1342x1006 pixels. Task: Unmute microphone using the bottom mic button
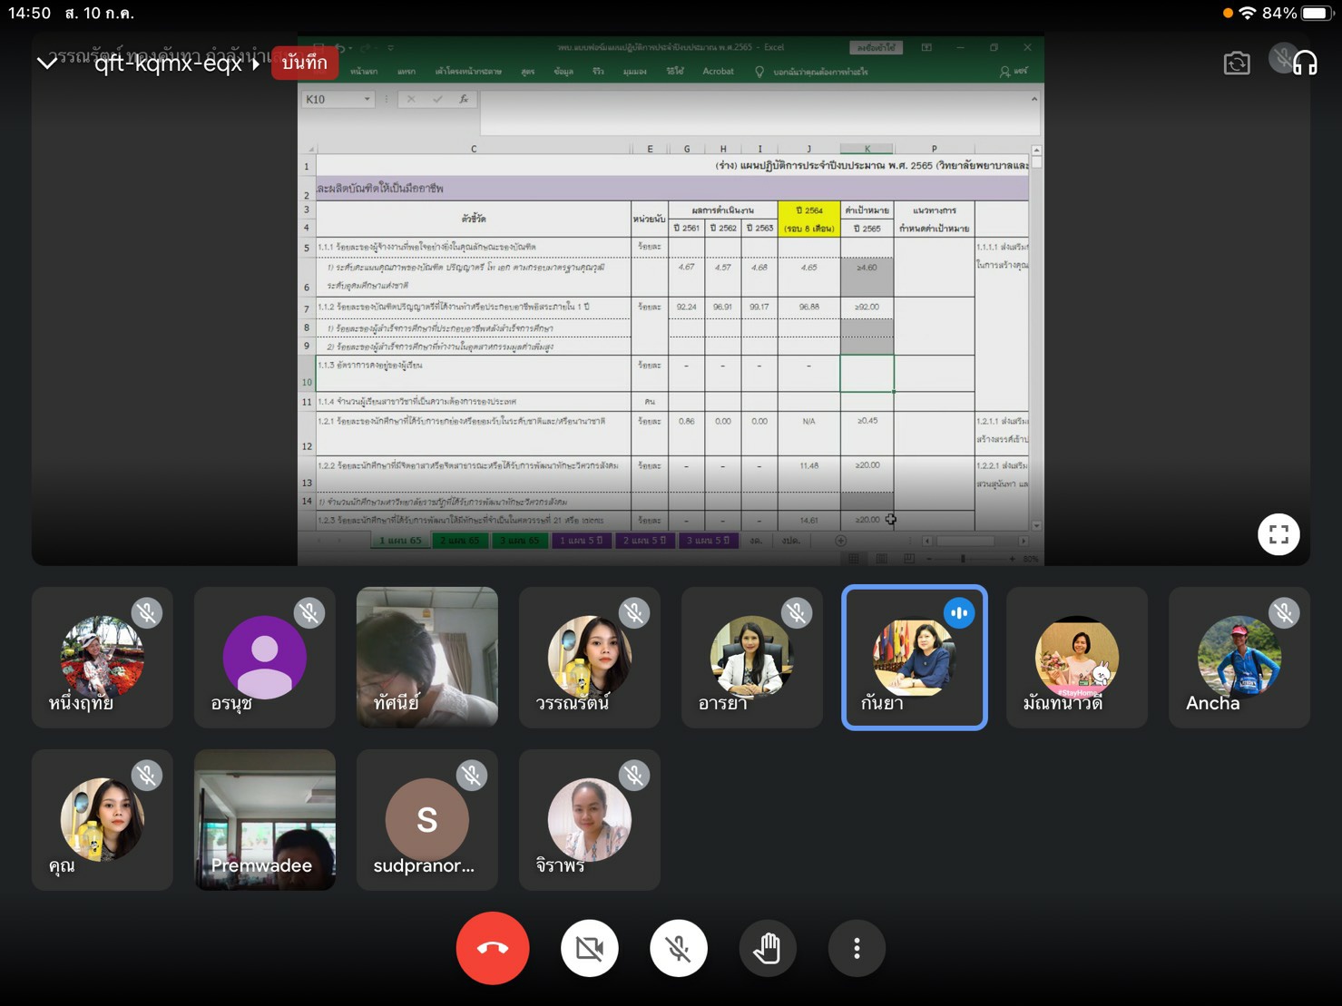[678, 949]
